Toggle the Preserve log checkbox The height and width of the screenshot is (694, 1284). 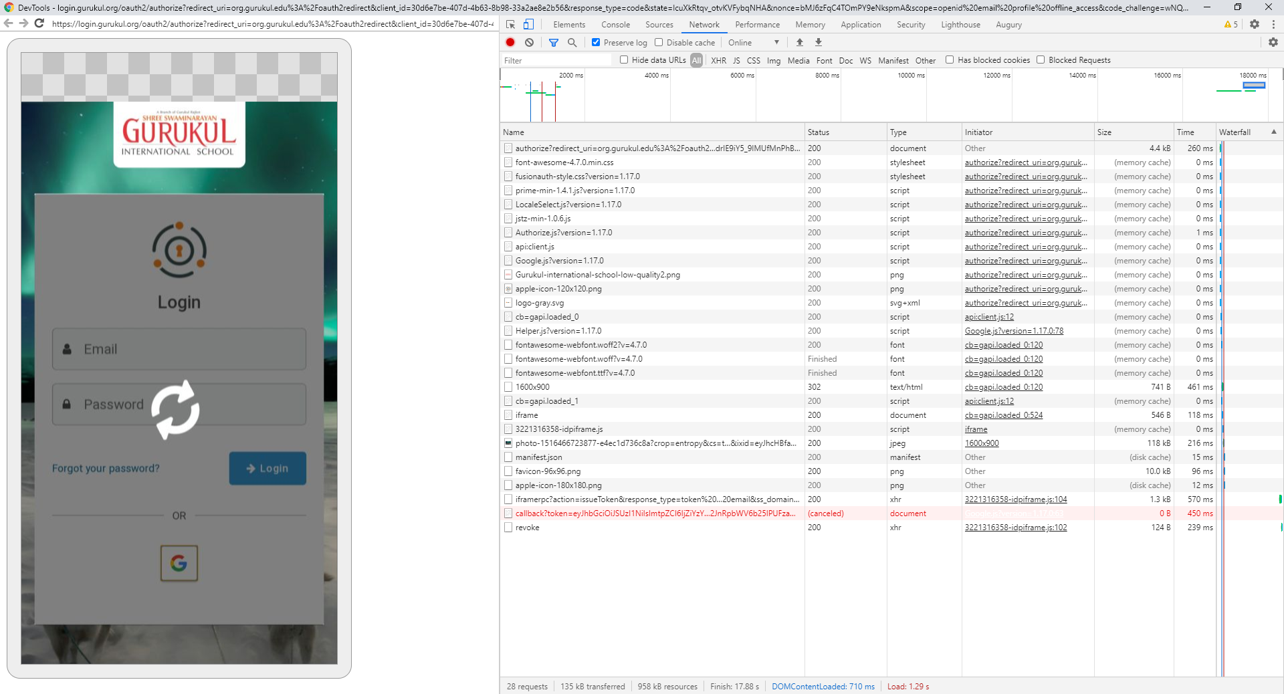click(596, 42)
